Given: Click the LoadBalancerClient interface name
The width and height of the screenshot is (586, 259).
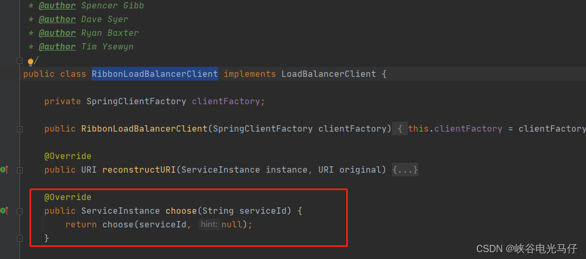Looking at the screenshot, I should (328, 74).
